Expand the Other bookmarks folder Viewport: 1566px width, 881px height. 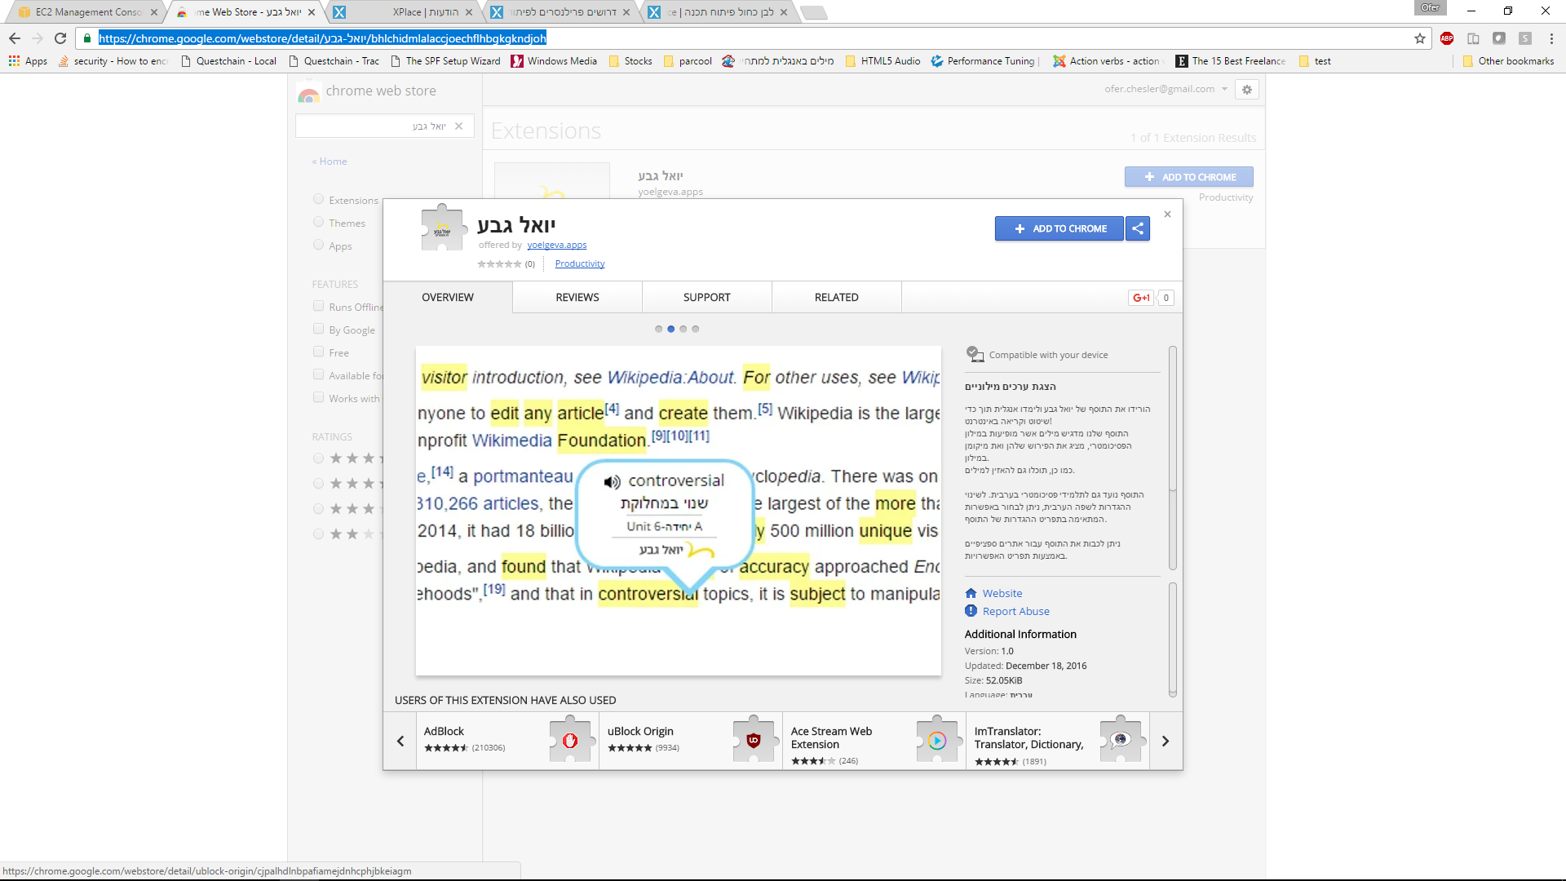[1508, 61]
